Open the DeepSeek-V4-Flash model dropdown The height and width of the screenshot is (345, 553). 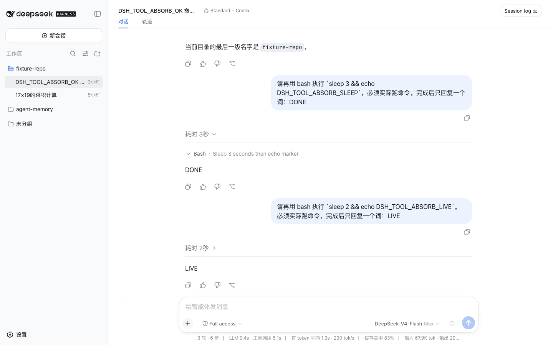click(407, 324)
